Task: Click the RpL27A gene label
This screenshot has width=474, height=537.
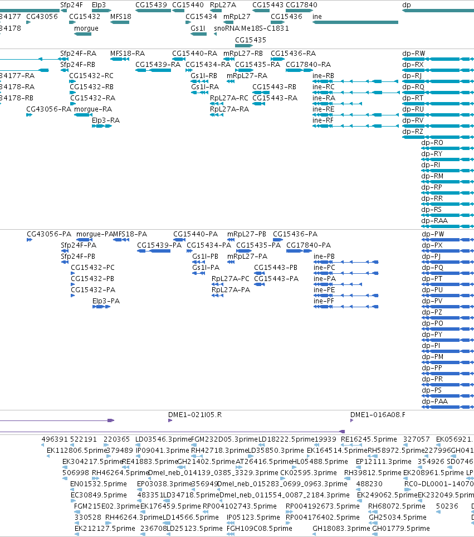Action: point(223,5)
